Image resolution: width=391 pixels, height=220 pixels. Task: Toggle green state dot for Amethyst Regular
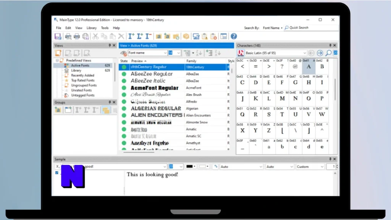coord(124,143)
